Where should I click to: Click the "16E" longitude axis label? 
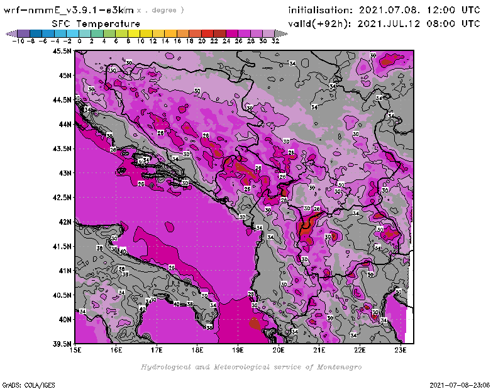116,350
